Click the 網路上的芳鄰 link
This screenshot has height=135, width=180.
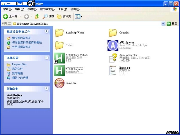coord(20,78)
